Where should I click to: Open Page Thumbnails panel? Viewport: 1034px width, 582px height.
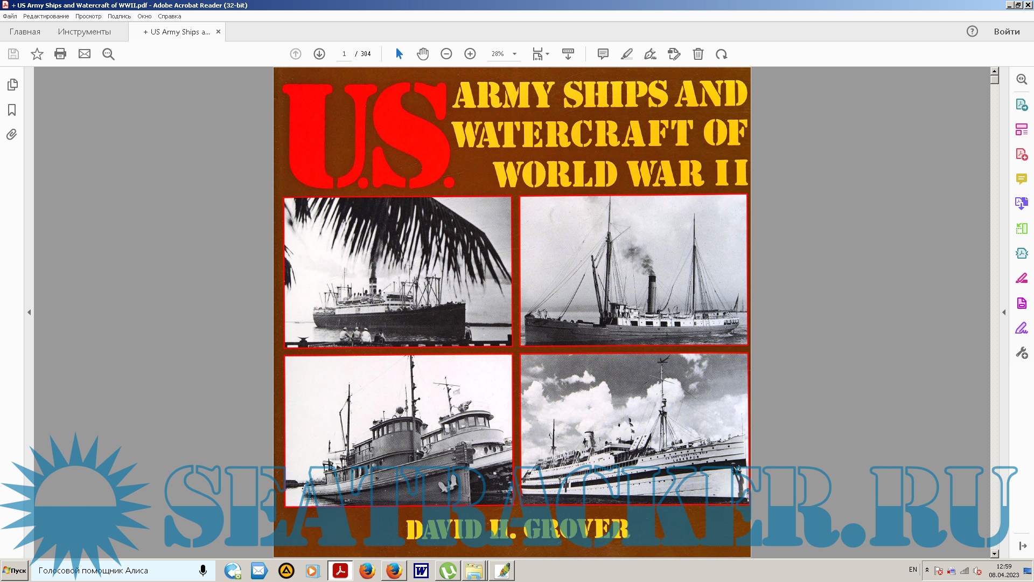pos(12,85)
